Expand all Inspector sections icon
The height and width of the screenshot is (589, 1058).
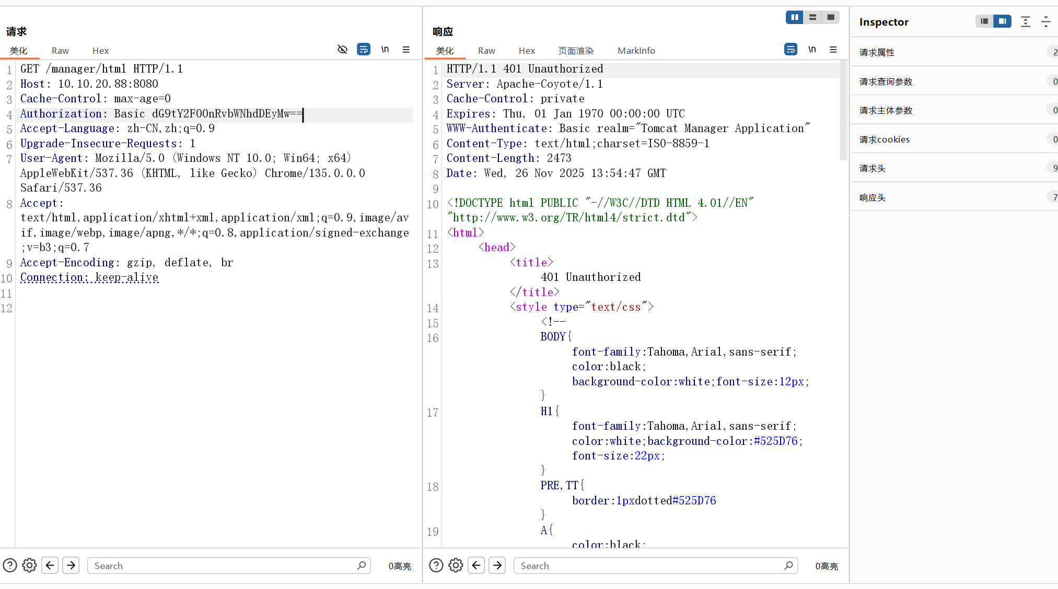[1026, 21]
